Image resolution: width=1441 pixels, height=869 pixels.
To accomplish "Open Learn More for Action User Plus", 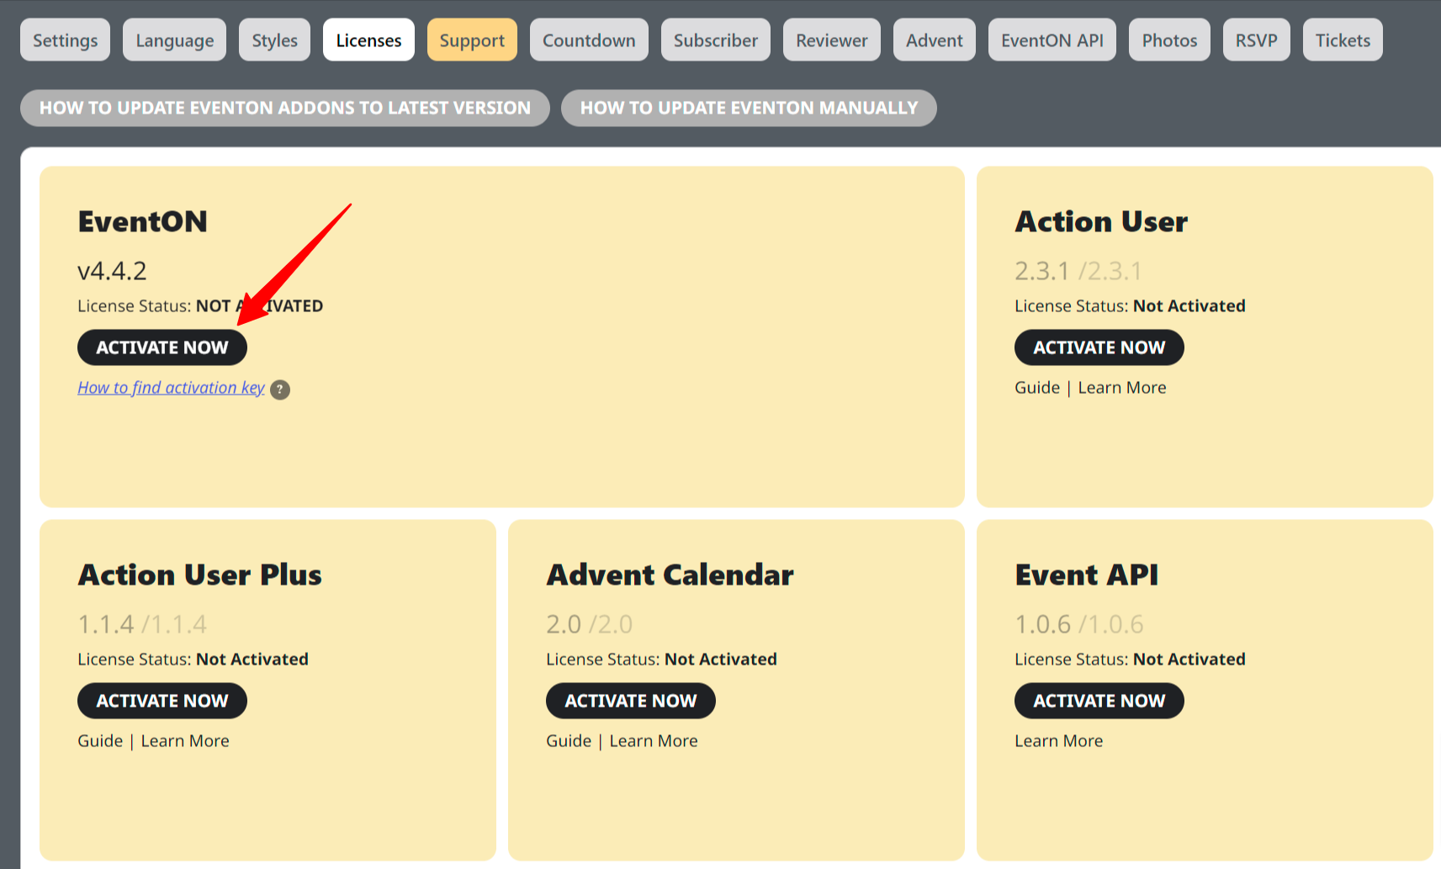I will coord(185,741).
